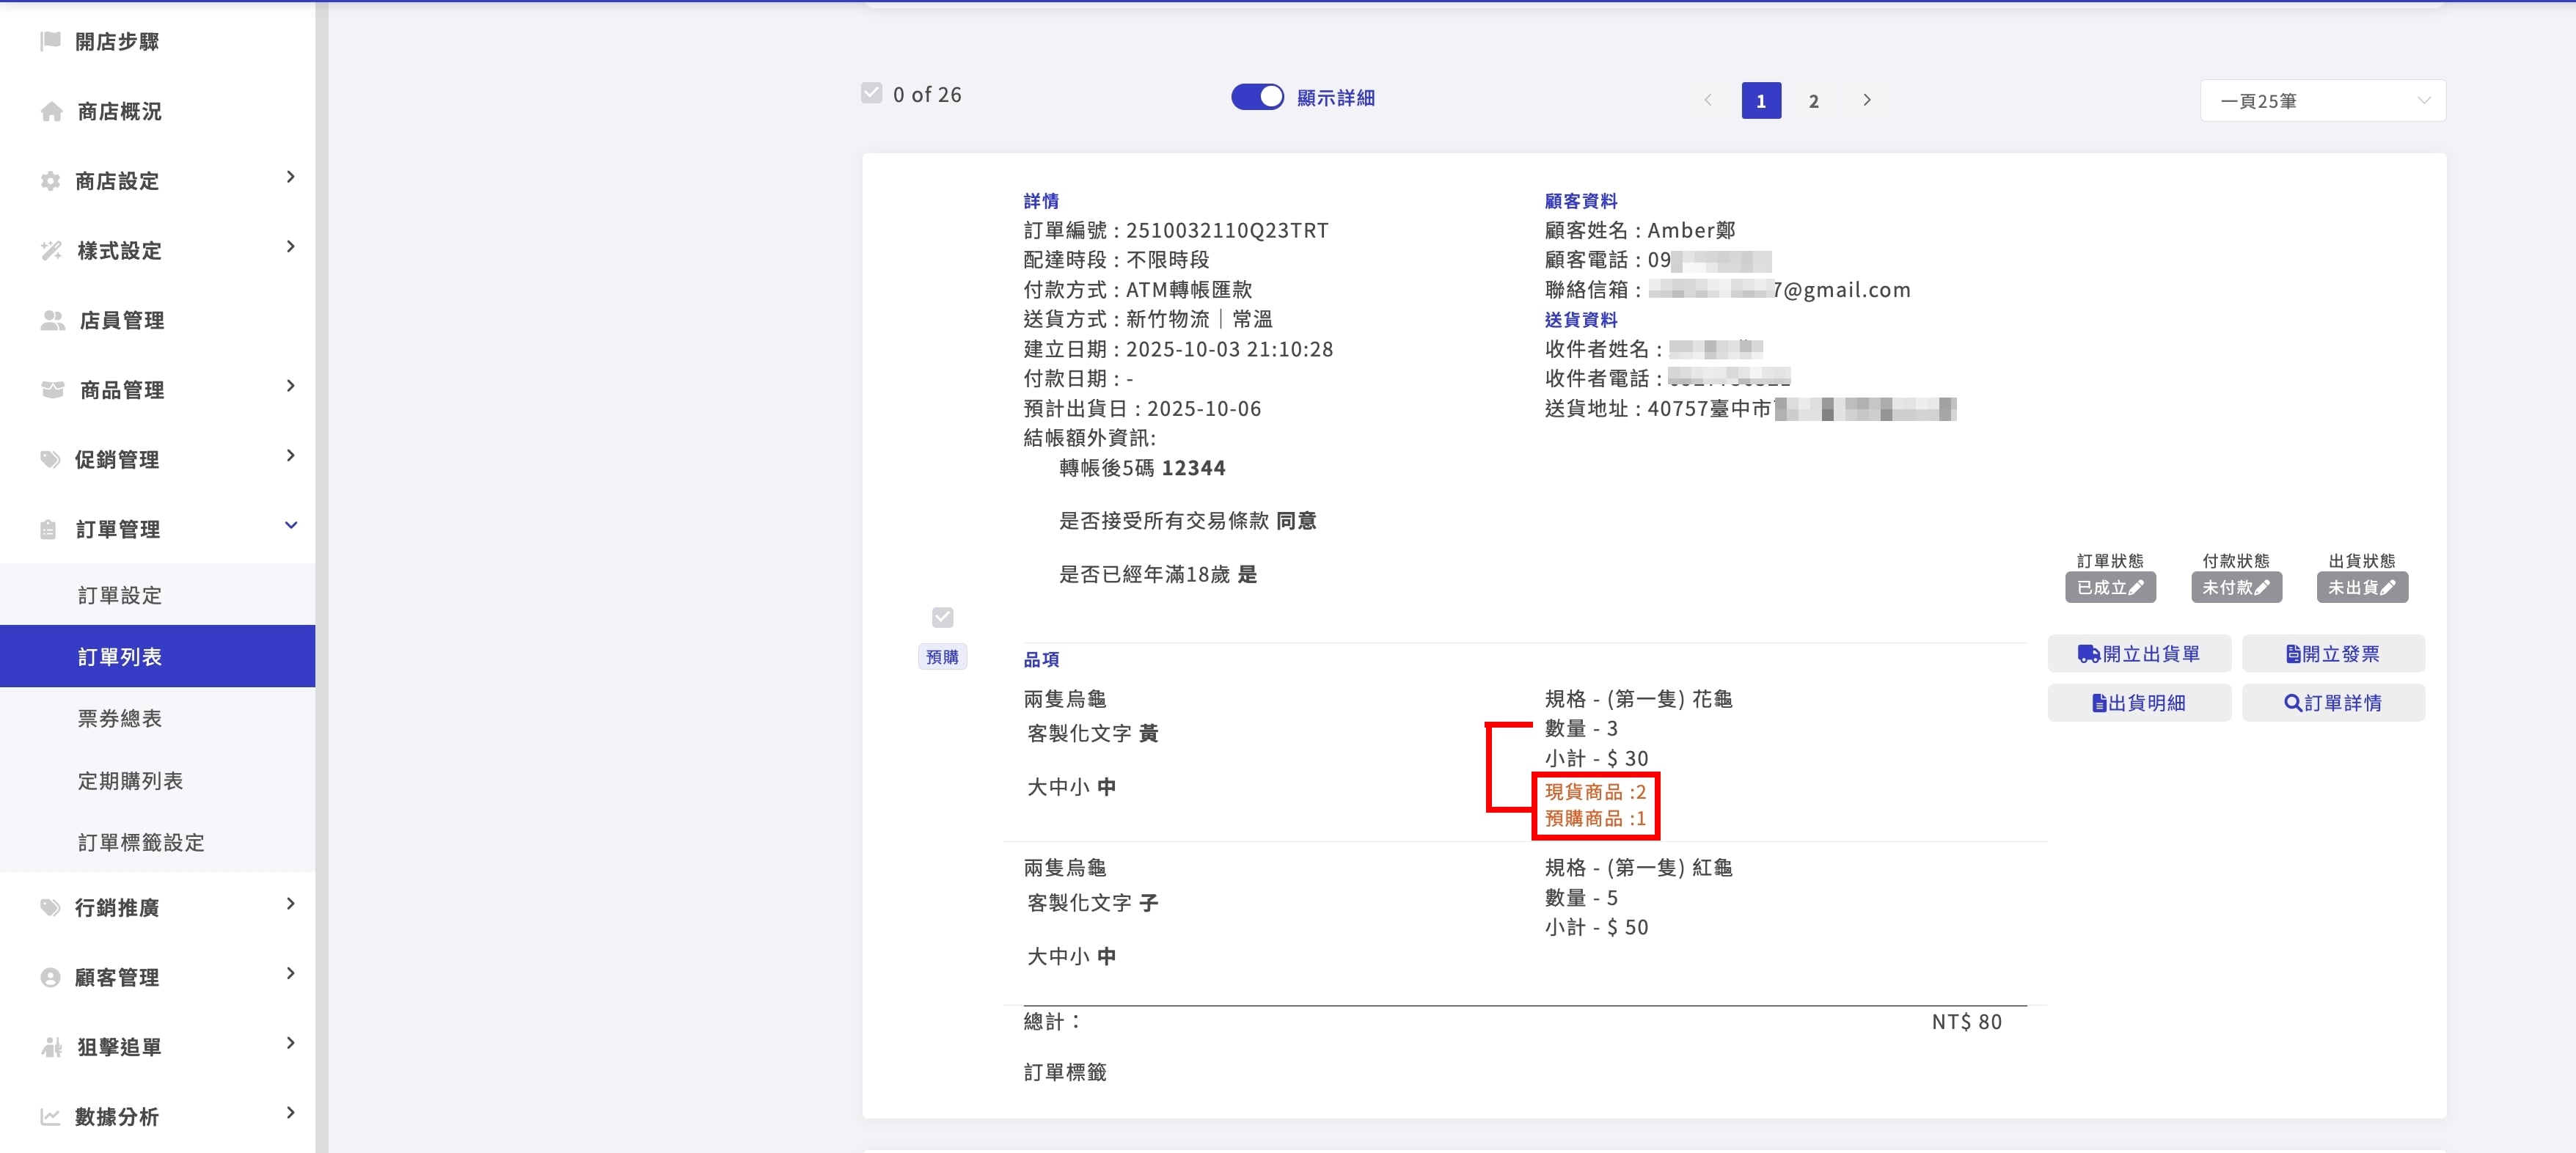Screen dimensions: 2576x1153
Task: Click the 預購 tag label
Action: tap(942, 657)
